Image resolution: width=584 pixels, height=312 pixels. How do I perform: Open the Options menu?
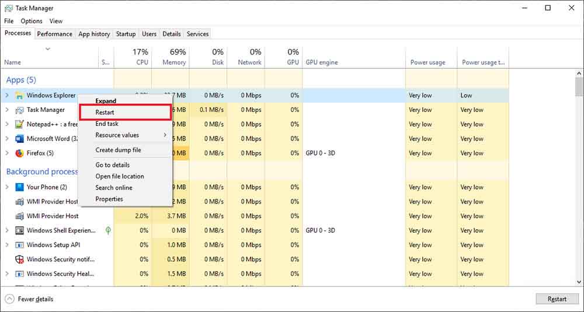click(32, 21)
